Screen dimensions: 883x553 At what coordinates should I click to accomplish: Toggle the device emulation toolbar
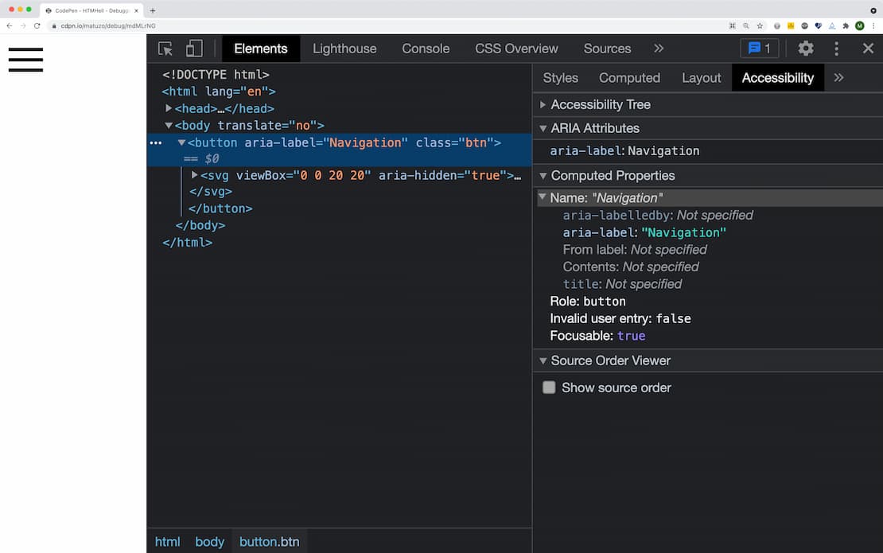[x=193, y=49]
